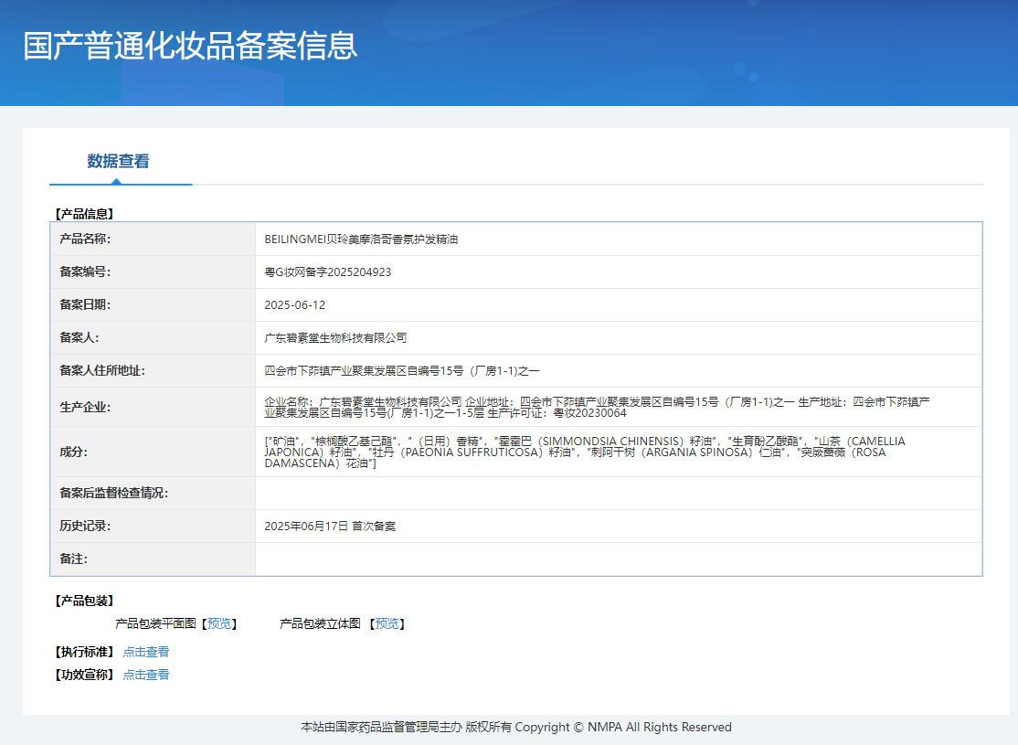1018x745 pixels.
Task: Click the 备案人住所地址 address value
Action: pyautogui.click(x=402, y=371)
